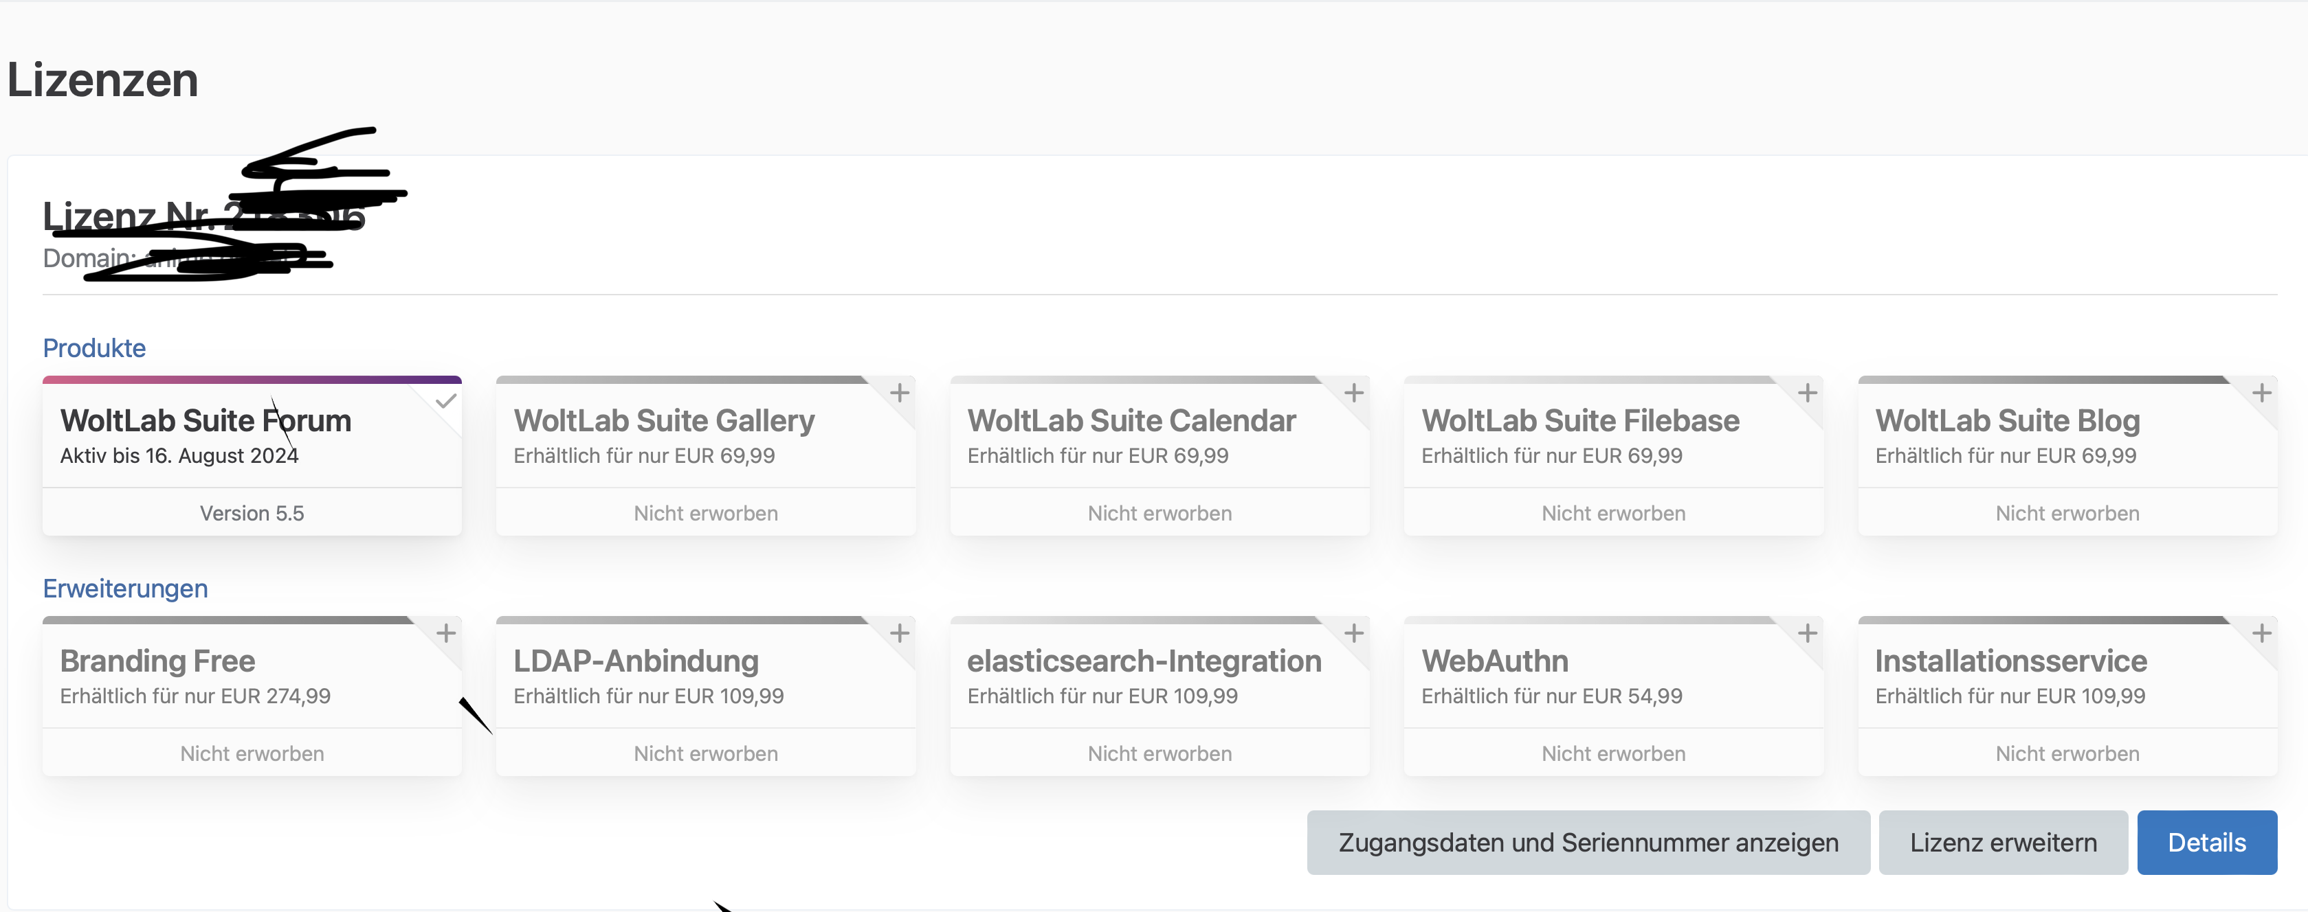Click plus icon on WoltLab Suite Blog
Screen dimensions: 2308x912
pos(2261,393)
